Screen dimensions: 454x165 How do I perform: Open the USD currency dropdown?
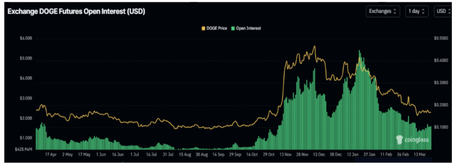[x=443, y=11]
